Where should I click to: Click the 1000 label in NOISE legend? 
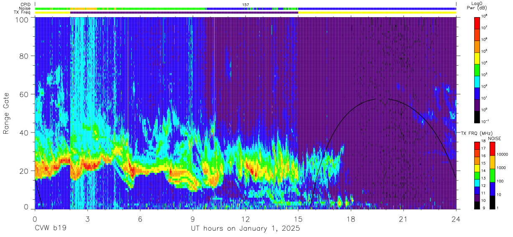501,168
